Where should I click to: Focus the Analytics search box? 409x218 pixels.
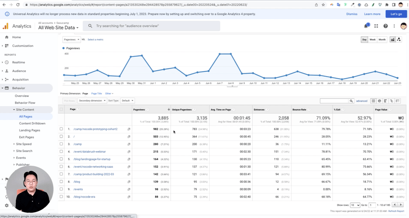tap(151, 26)
